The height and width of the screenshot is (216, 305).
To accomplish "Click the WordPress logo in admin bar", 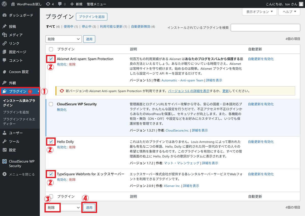I will [4, 4].
